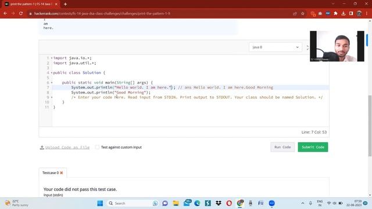Select the print the pattern browser tab
The width and height of the screenshot is (372, 209).
coord(31,4)
